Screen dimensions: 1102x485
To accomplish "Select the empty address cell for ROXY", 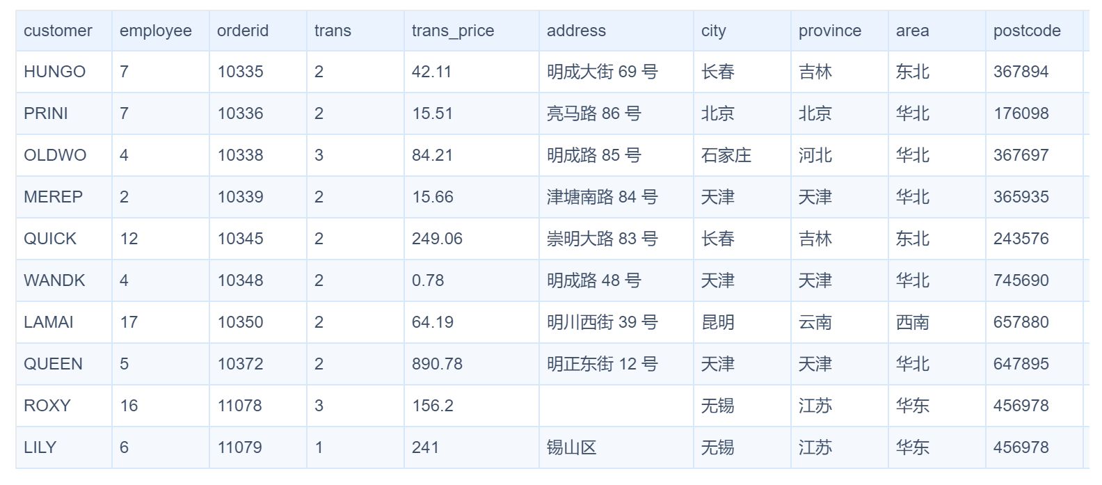I will click(616, 406).
